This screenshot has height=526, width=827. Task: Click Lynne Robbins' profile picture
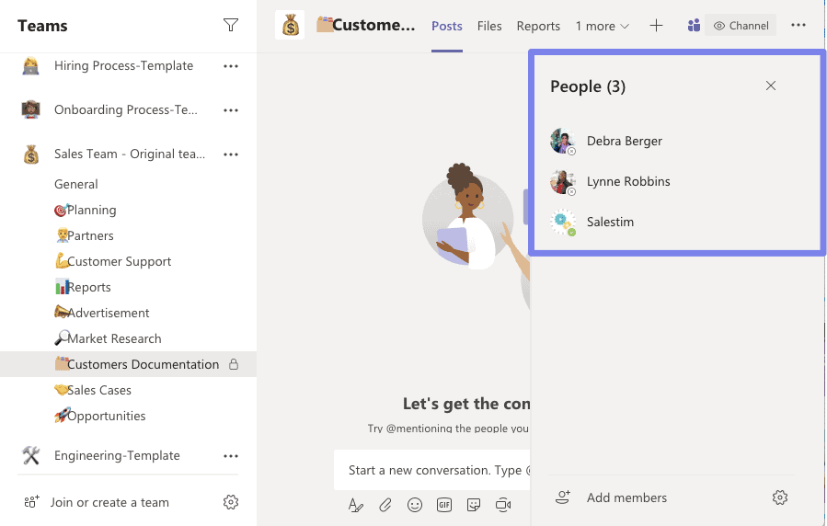tap(562, 182)
